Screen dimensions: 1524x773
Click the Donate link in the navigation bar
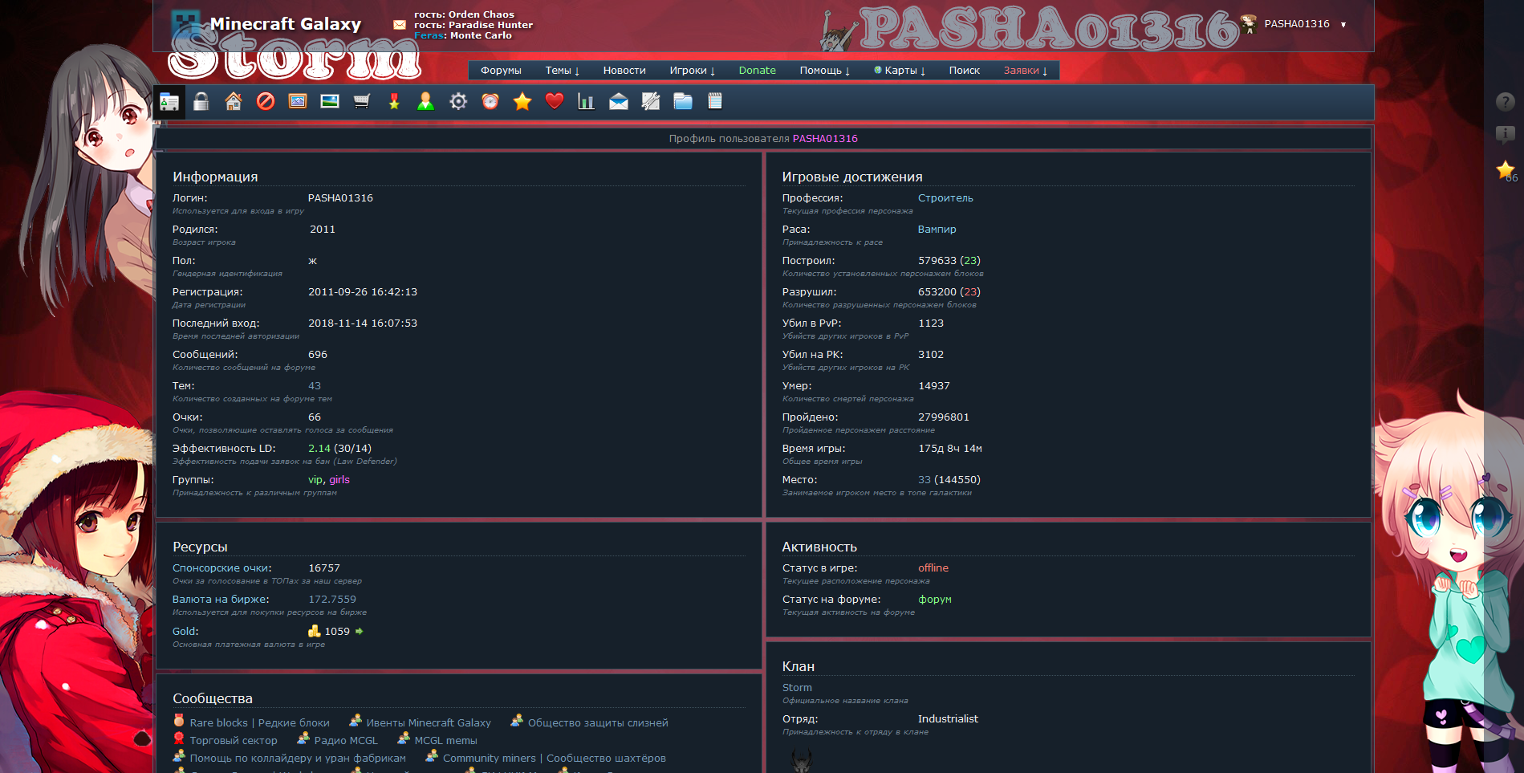(x=757, y=71)
